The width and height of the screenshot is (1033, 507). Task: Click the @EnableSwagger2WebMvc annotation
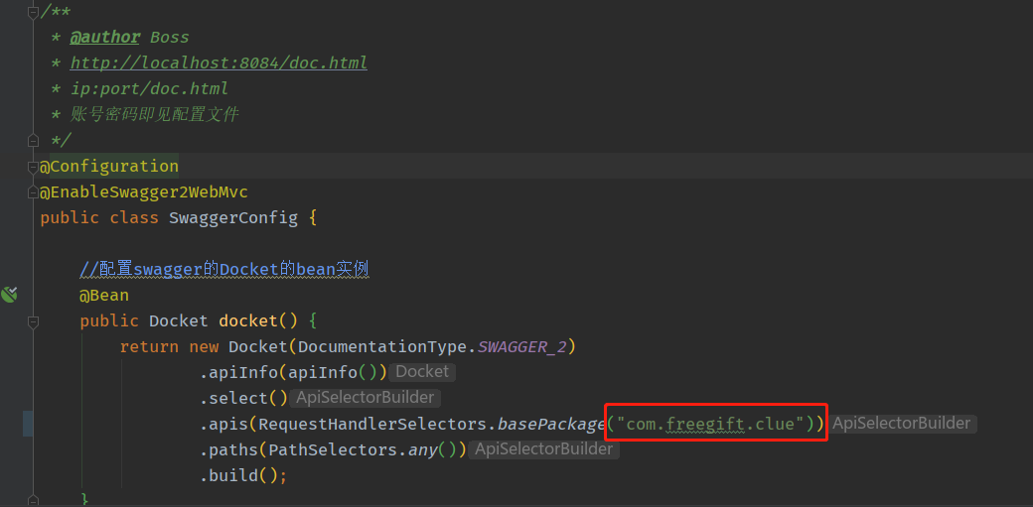pos(144,192)
